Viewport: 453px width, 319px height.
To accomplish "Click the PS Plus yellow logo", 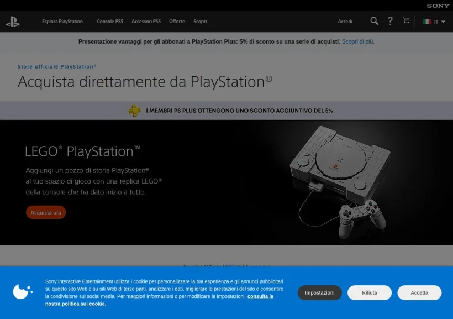I will pyautogui.click(x=135, y=111).
